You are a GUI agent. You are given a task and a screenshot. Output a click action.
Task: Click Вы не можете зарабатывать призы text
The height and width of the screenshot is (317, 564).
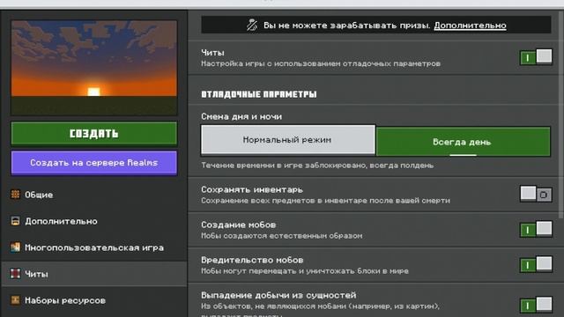(346, 26)
